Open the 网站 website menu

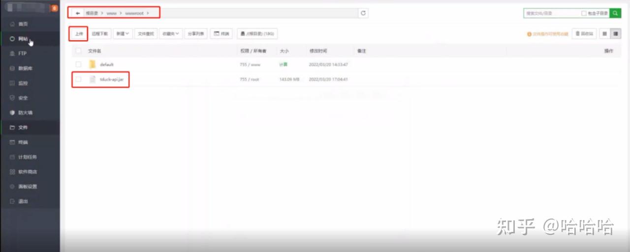pyautogui.click(x=30, y=39)
